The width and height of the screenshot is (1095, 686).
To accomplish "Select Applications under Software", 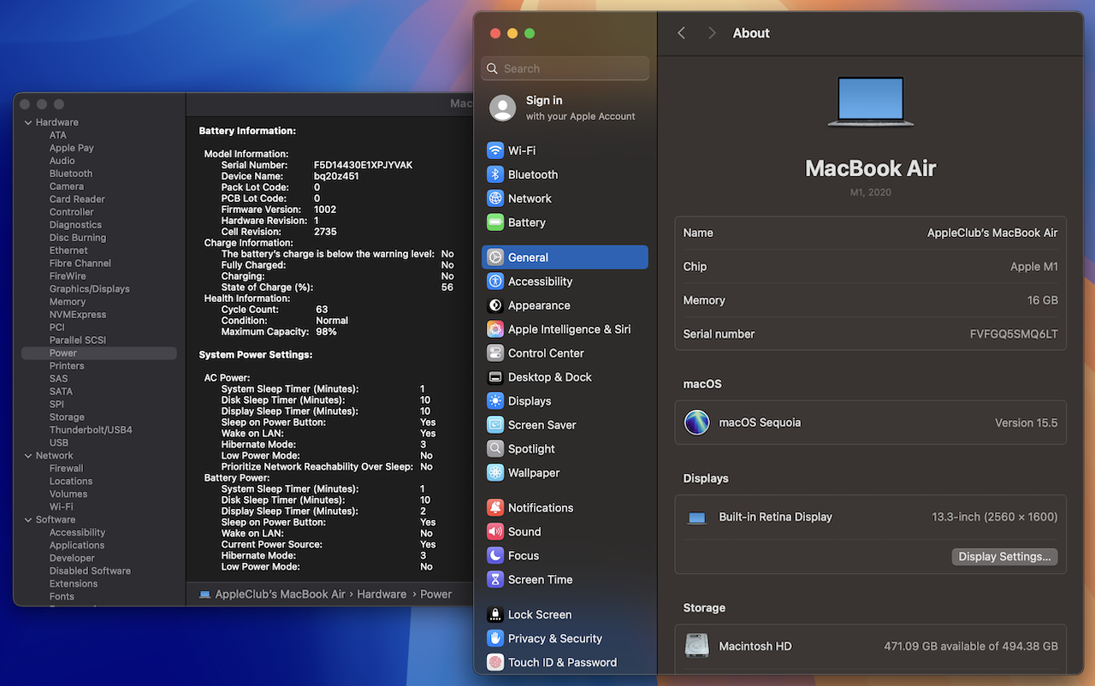I will click(x=77, y=546).
